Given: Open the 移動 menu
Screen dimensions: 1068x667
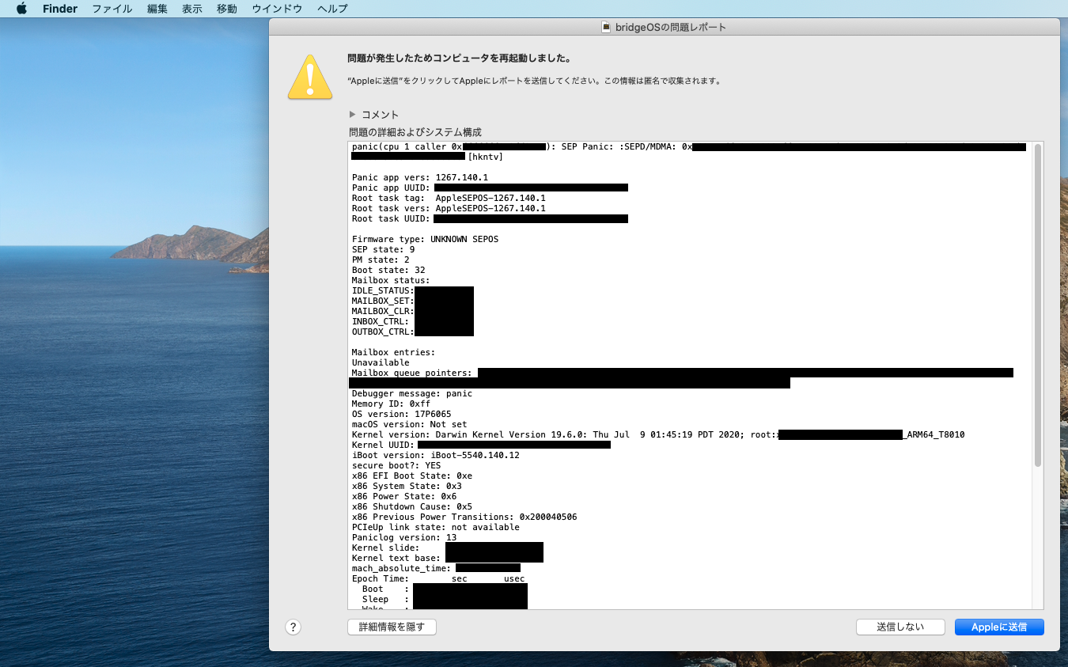Looking at the screenshot, I should [226, 9].
